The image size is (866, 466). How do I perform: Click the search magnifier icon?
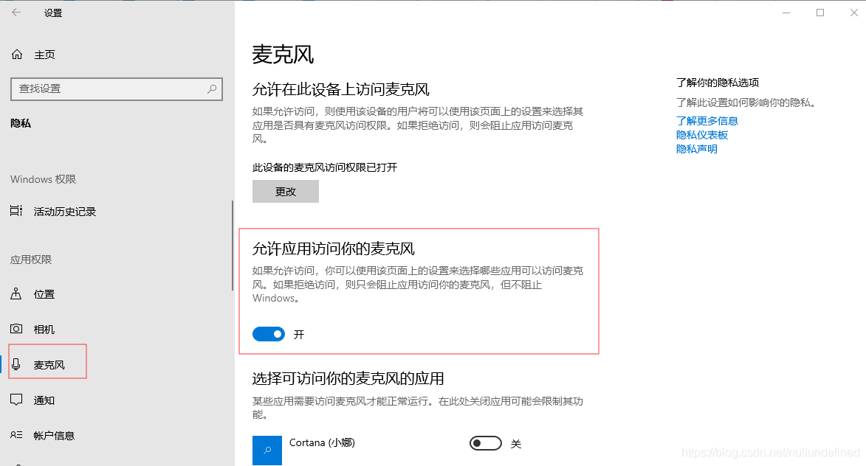point(212,88)
